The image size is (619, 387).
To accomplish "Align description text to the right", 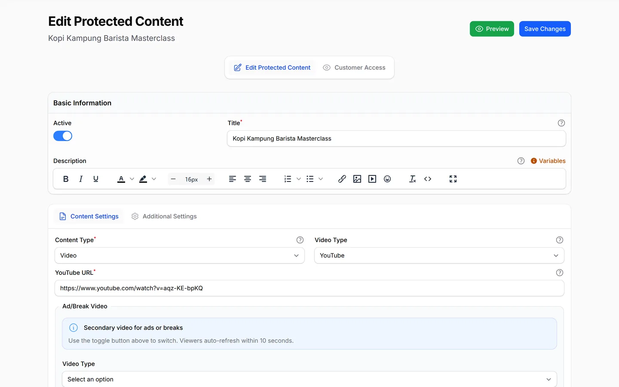I will [x=263, y=179].
